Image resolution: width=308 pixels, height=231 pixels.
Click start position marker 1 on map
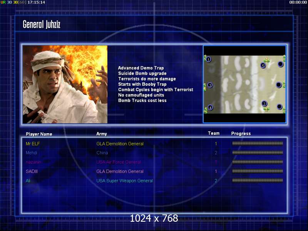(x=208, y=59)
